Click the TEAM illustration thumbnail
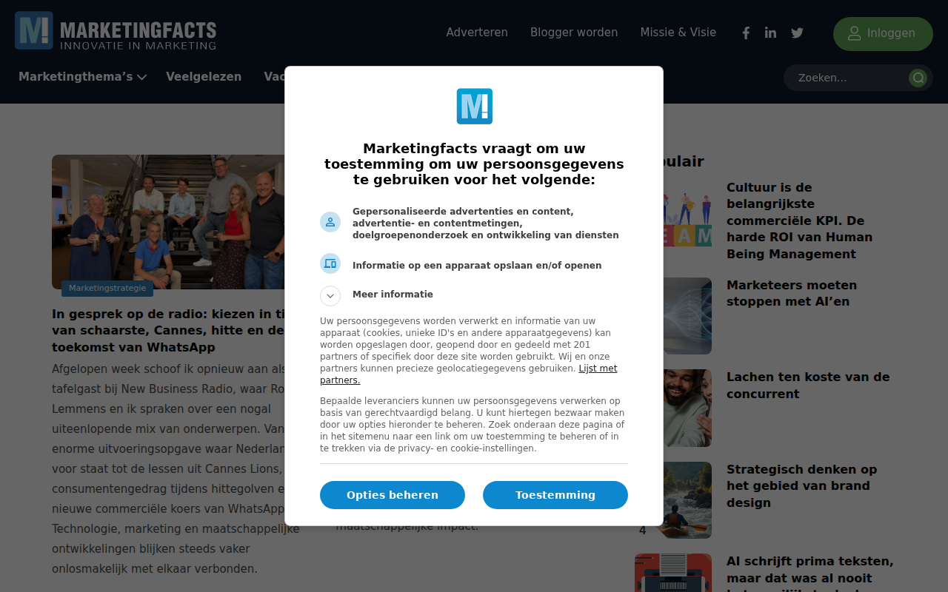 tap(687, 220)
